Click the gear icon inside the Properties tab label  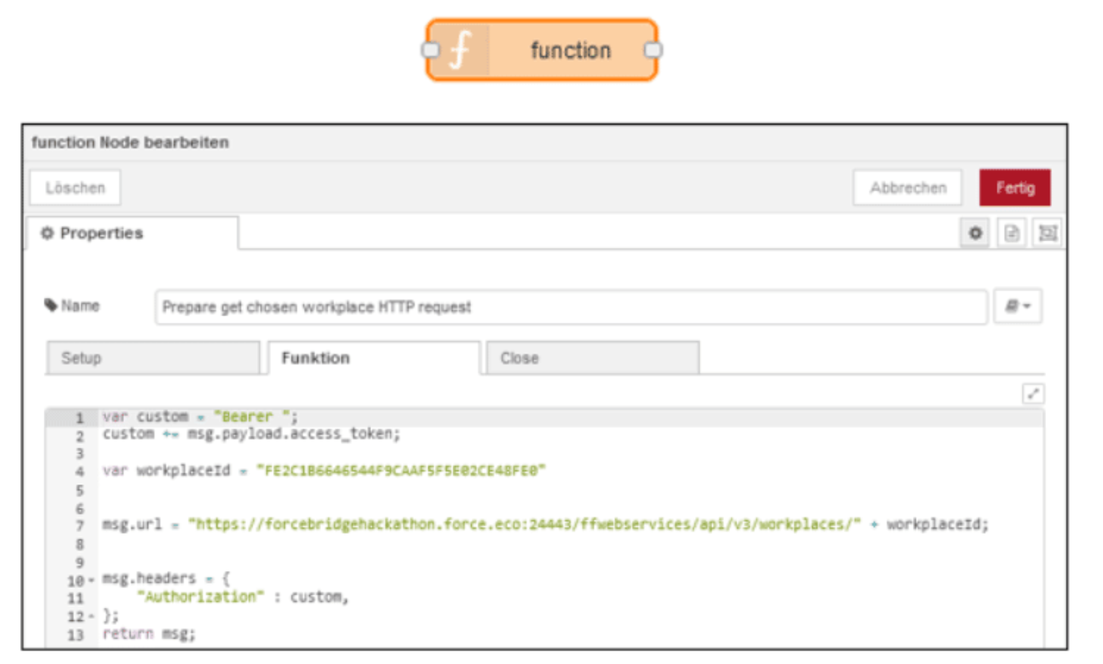point(48,233)
